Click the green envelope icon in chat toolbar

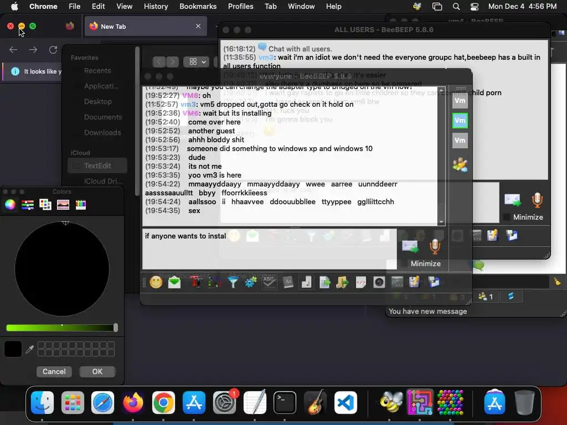click(x=174, y=282)
